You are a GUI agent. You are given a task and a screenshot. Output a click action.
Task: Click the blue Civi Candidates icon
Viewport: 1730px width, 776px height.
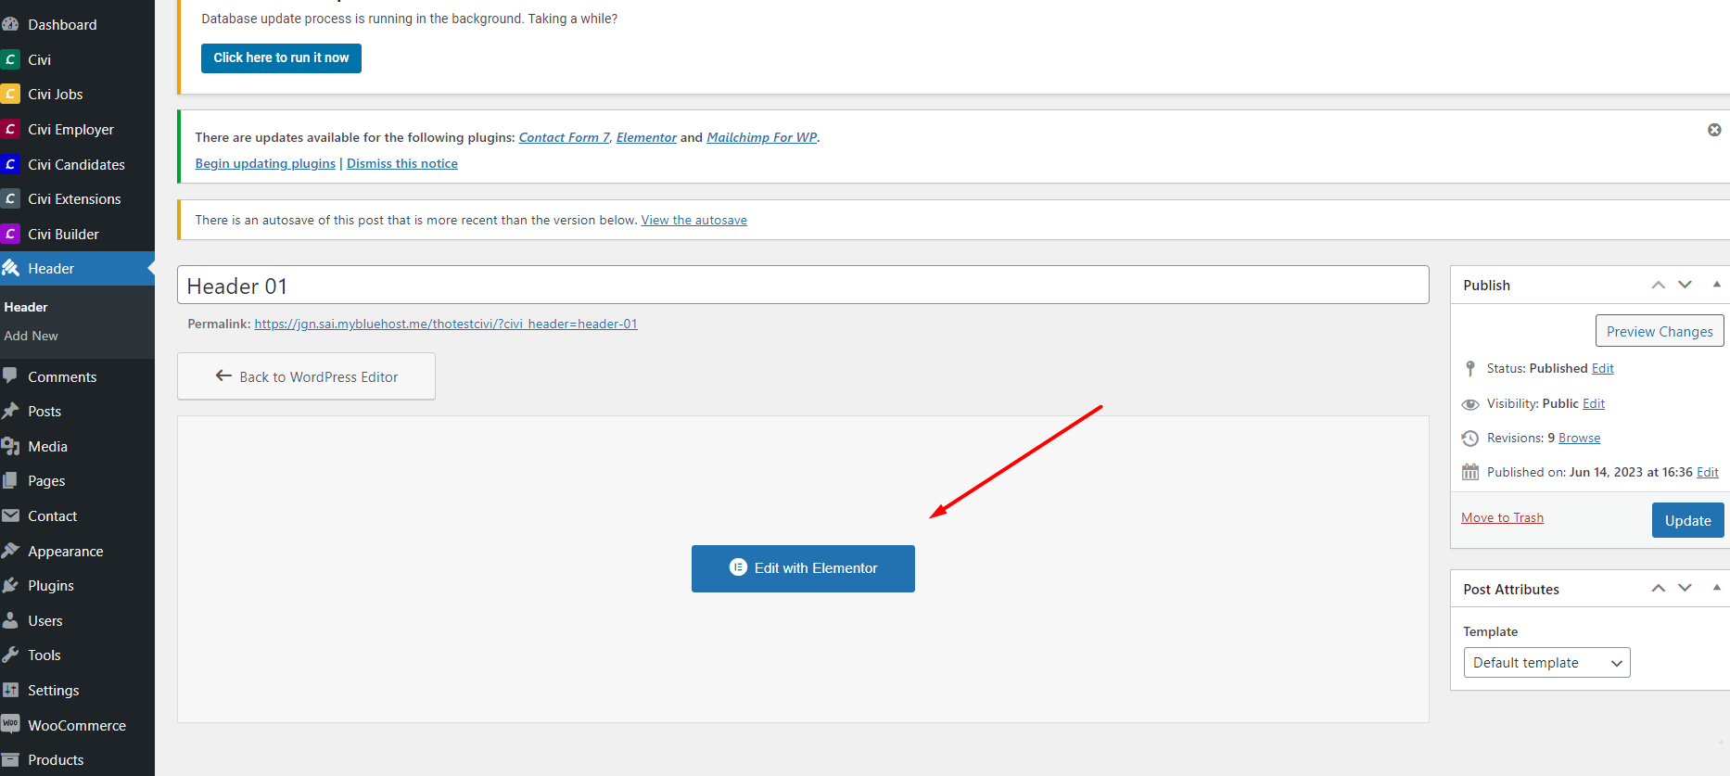(10, 164)
